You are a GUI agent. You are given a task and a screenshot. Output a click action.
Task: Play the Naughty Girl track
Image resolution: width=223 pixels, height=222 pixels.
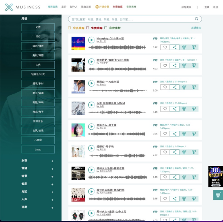pyautogui.click(x=91, y=40)
